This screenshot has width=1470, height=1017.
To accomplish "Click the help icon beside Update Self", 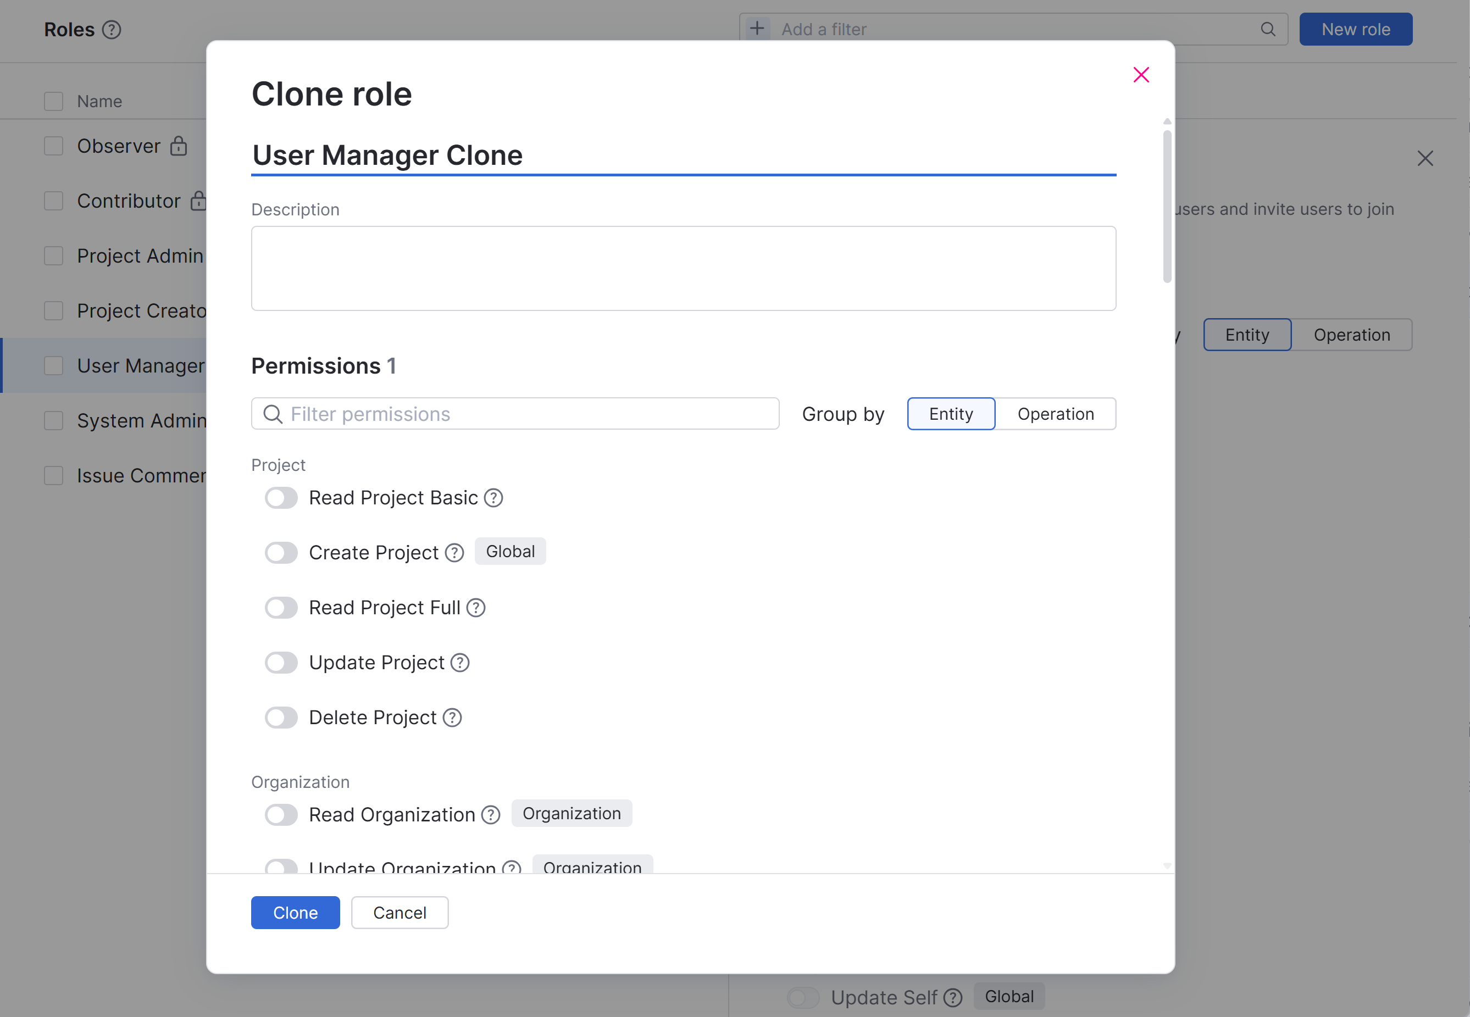I will coord(952,998).
